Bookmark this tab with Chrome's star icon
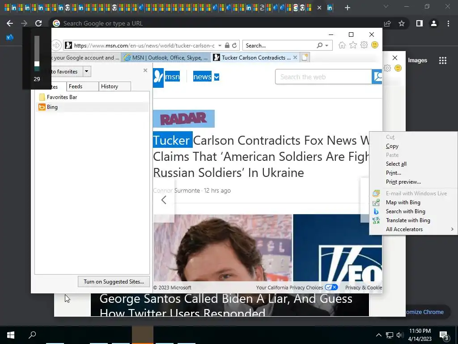458x344 pixels. point(402,23)
